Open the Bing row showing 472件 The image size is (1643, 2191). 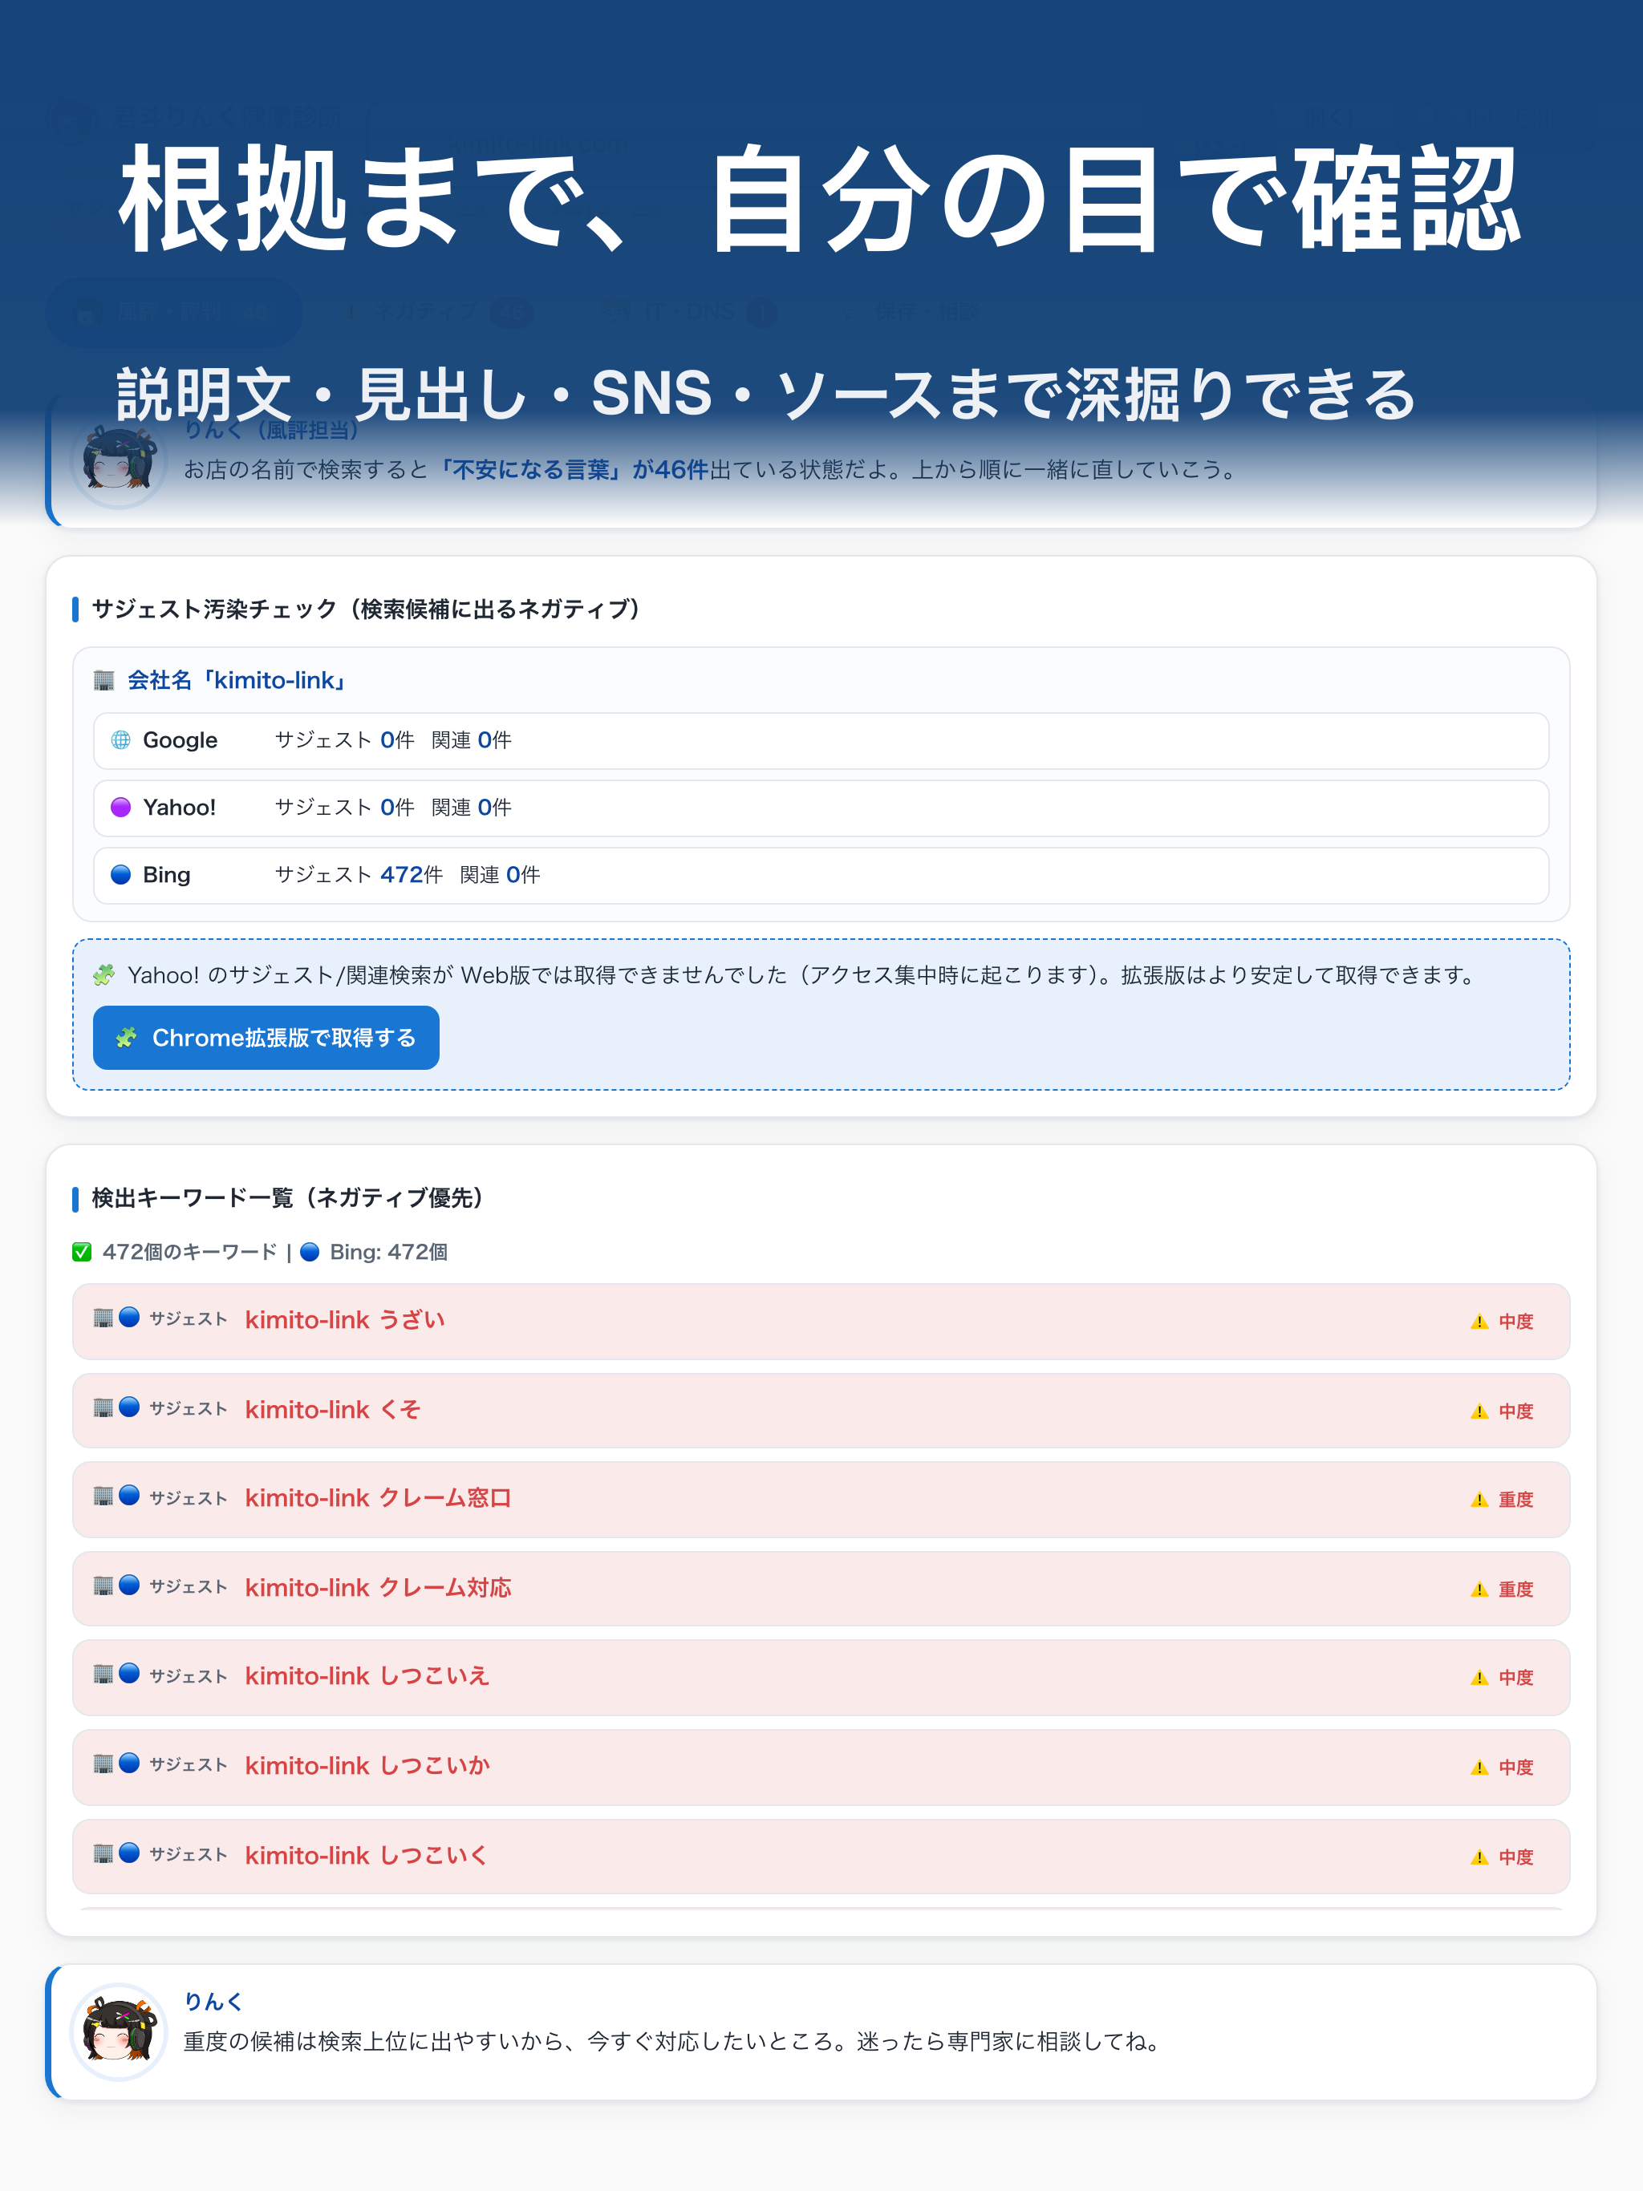pos(821,876)
